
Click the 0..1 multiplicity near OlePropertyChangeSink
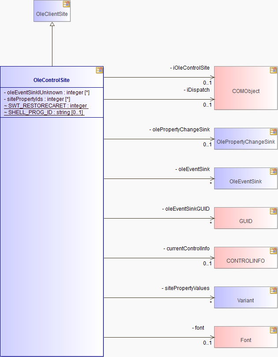pos(208,145)
